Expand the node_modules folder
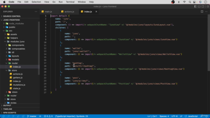The image size is (210, 118). pos(16,24)
